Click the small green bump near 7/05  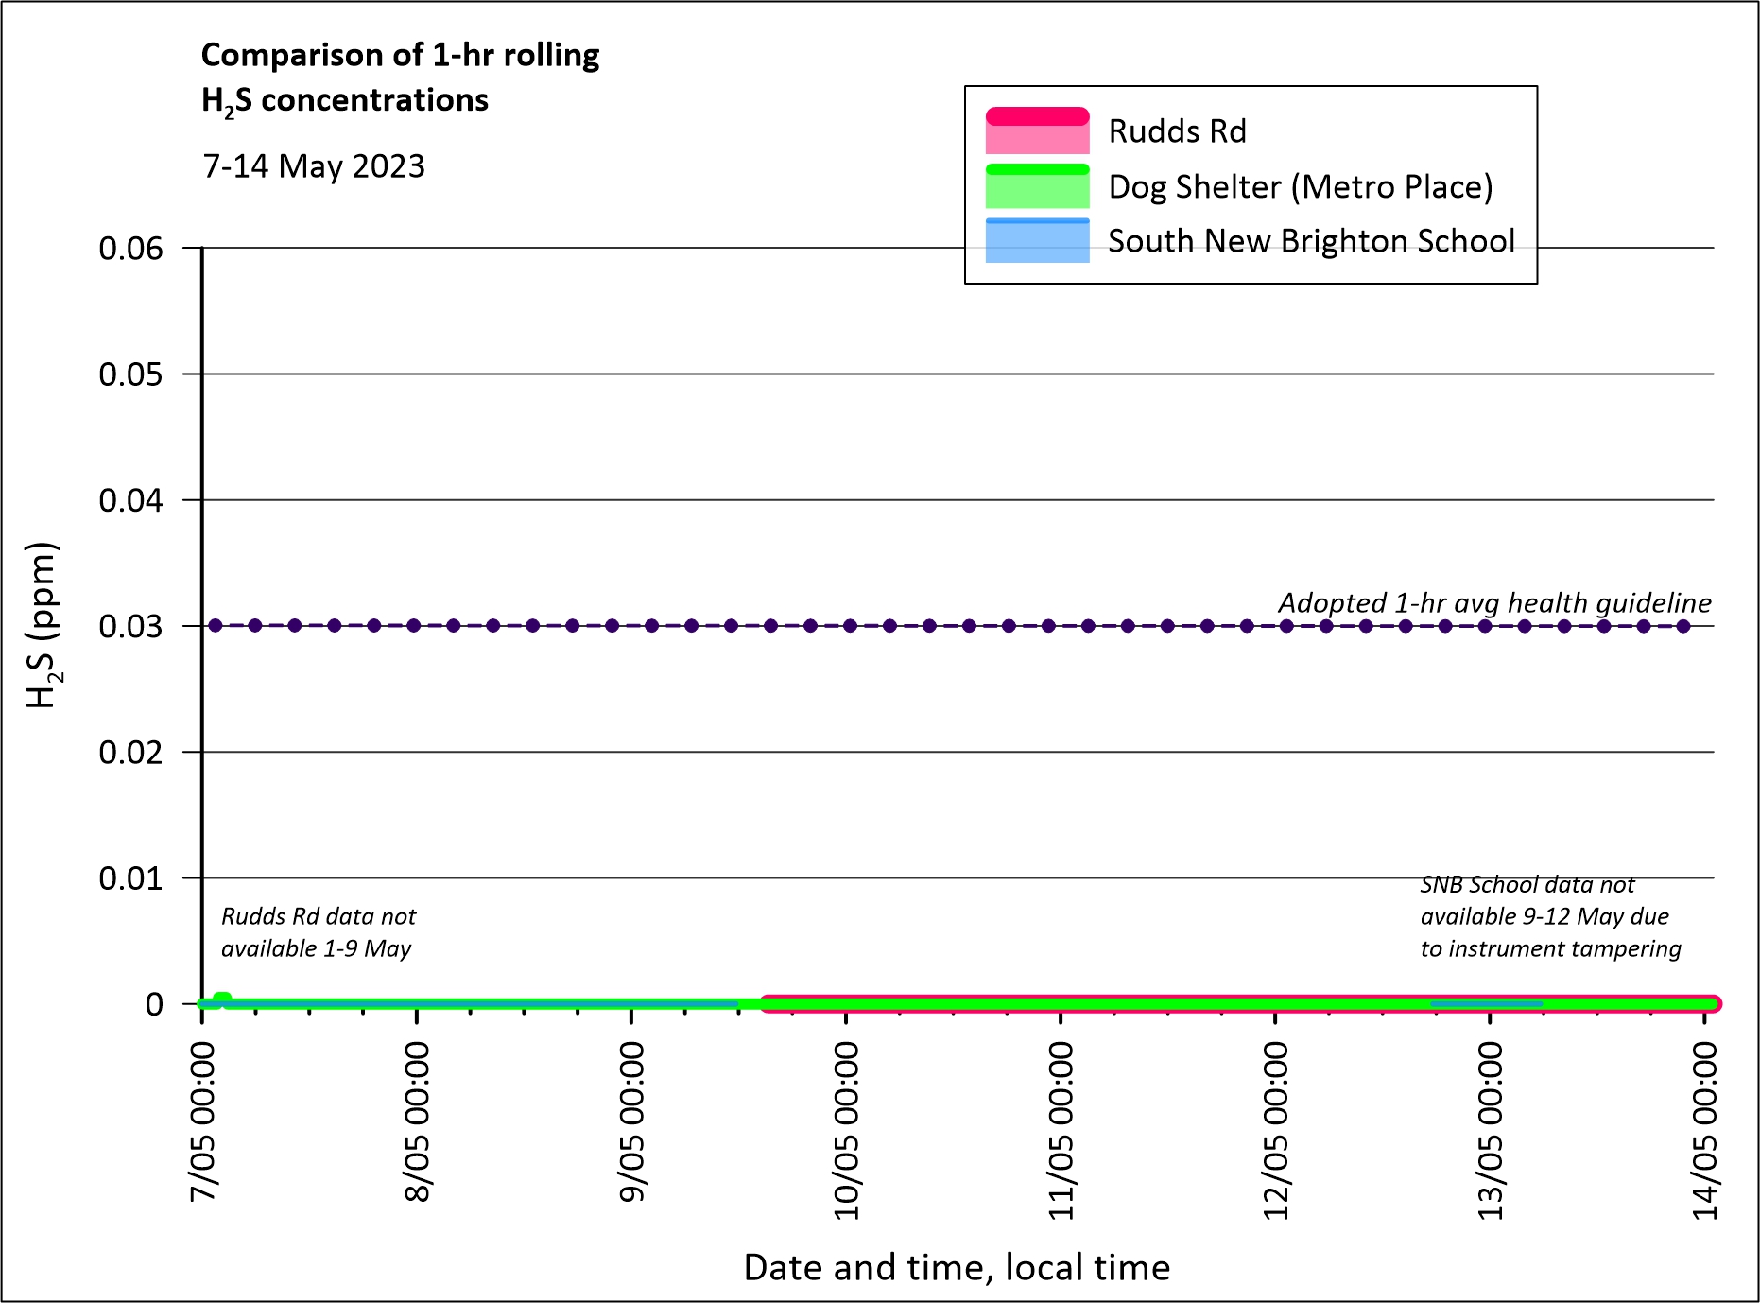point(222,999)
